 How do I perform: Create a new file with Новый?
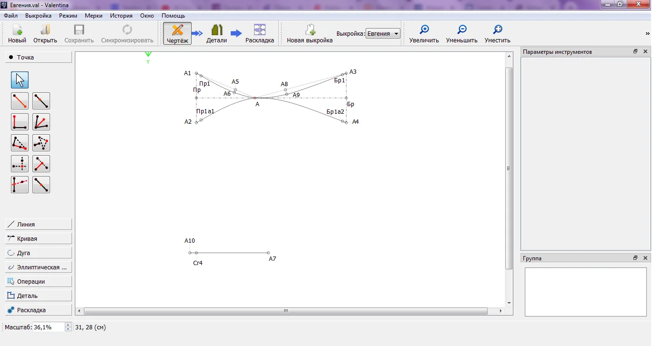click(x=17, y=34)
